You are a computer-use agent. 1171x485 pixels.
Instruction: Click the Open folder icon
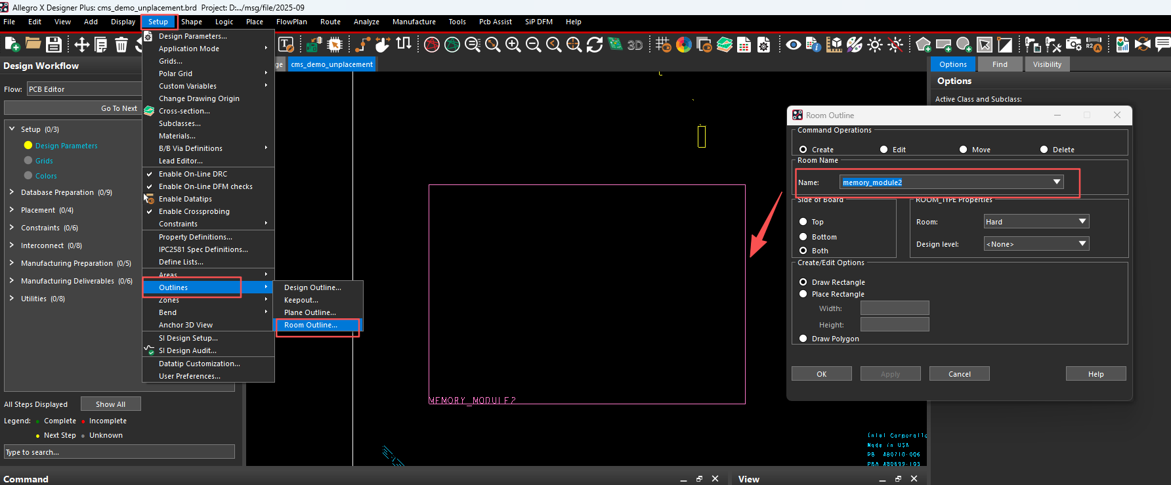click(33, 45)
